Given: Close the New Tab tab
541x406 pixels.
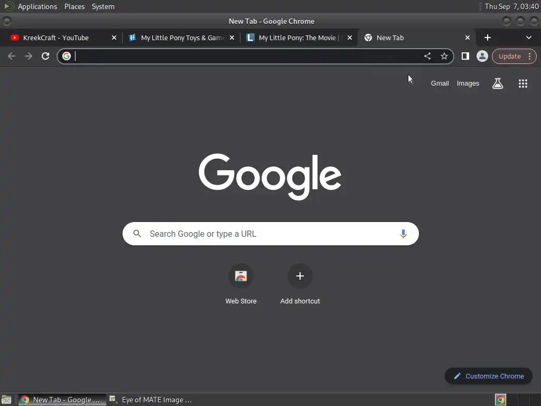Looking at the screenshot, I should 467,38.
